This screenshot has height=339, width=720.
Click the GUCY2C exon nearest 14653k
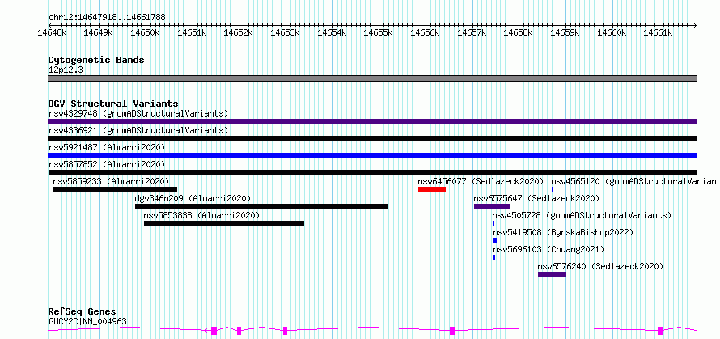[285, 330]
